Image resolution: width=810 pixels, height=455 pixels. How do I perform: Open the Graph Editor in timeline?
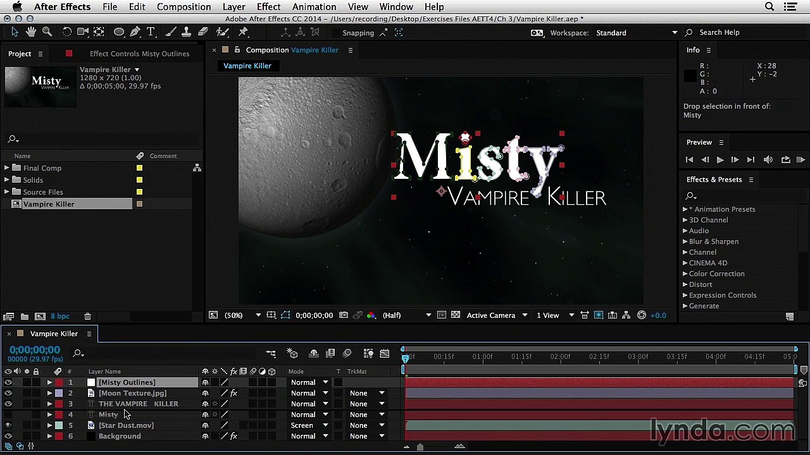click(x=385, y=353)
